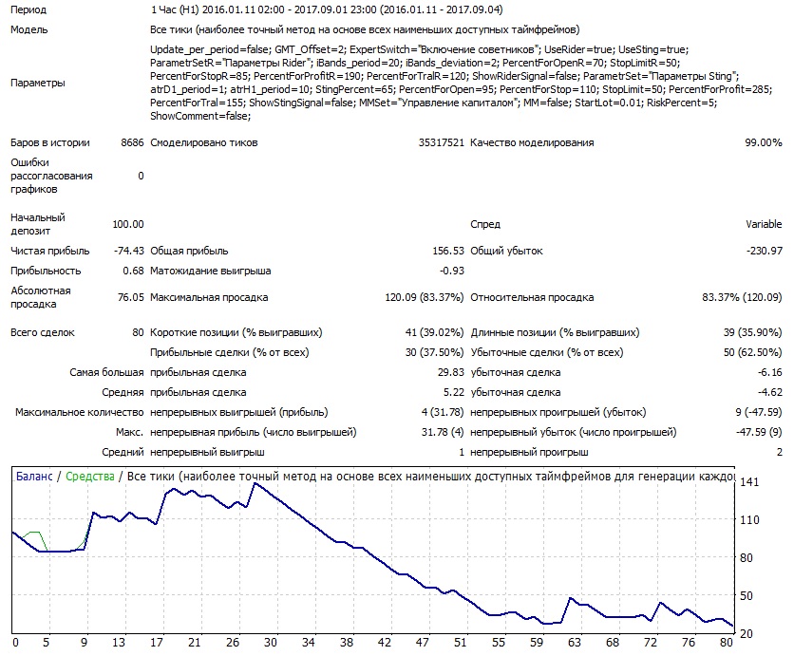Click the gross loss value -230.97

[x=765, y=251]
